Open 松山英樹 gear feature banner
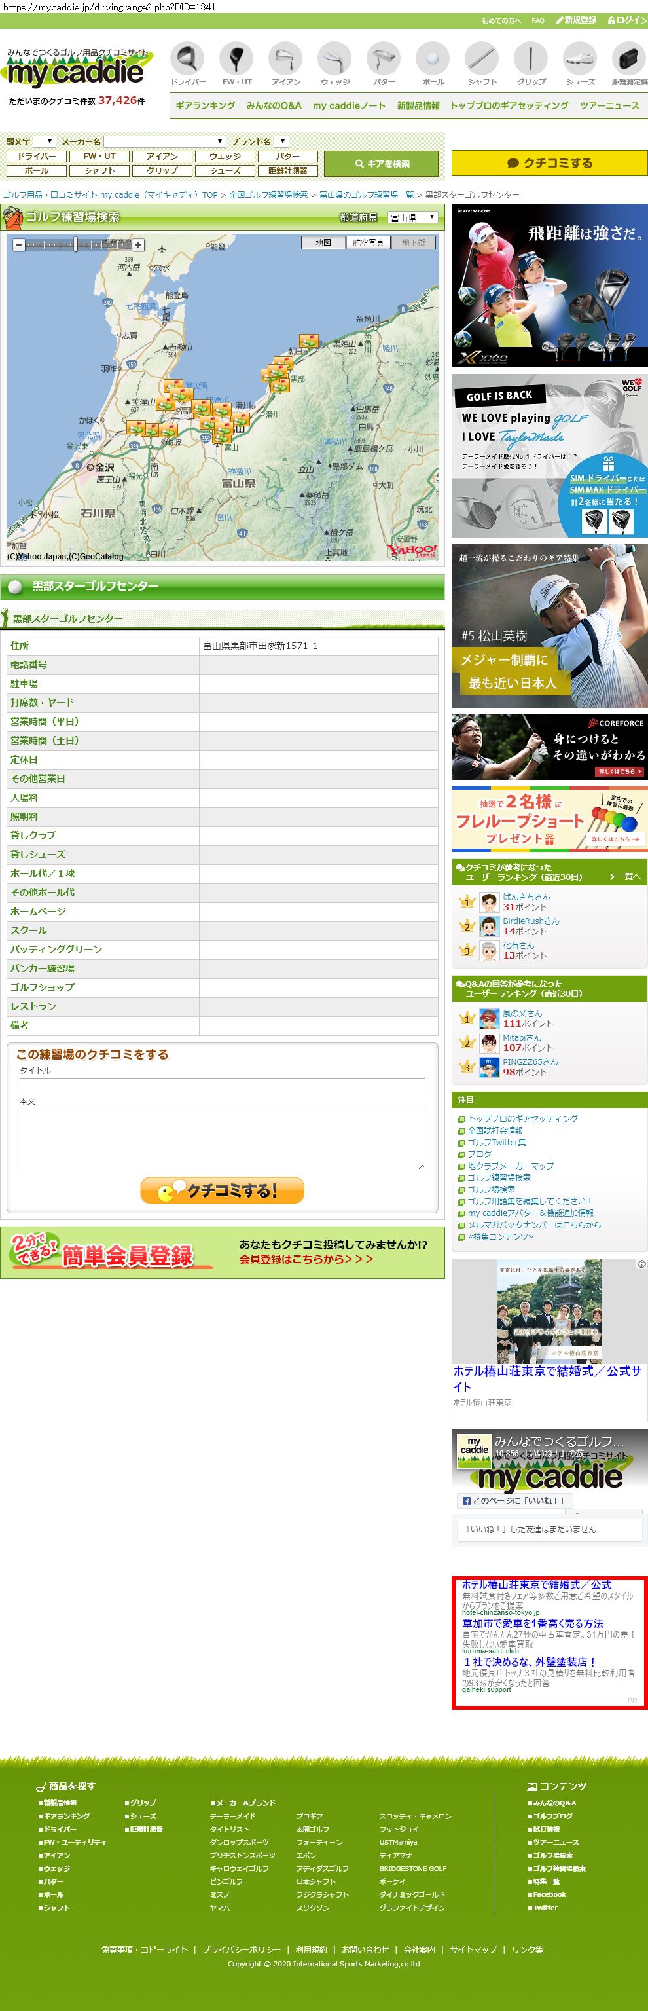 click(550, 626)
